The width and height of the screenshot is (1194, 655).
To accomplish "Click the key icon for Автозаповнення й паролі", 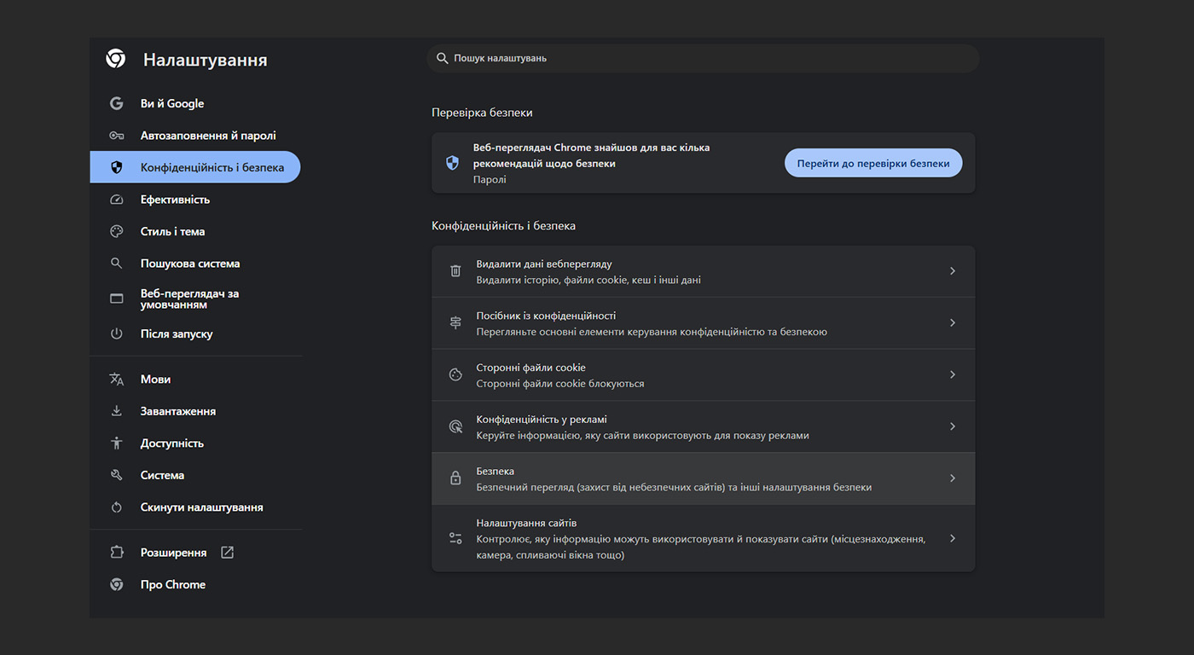I will click(x=117, y=136).
